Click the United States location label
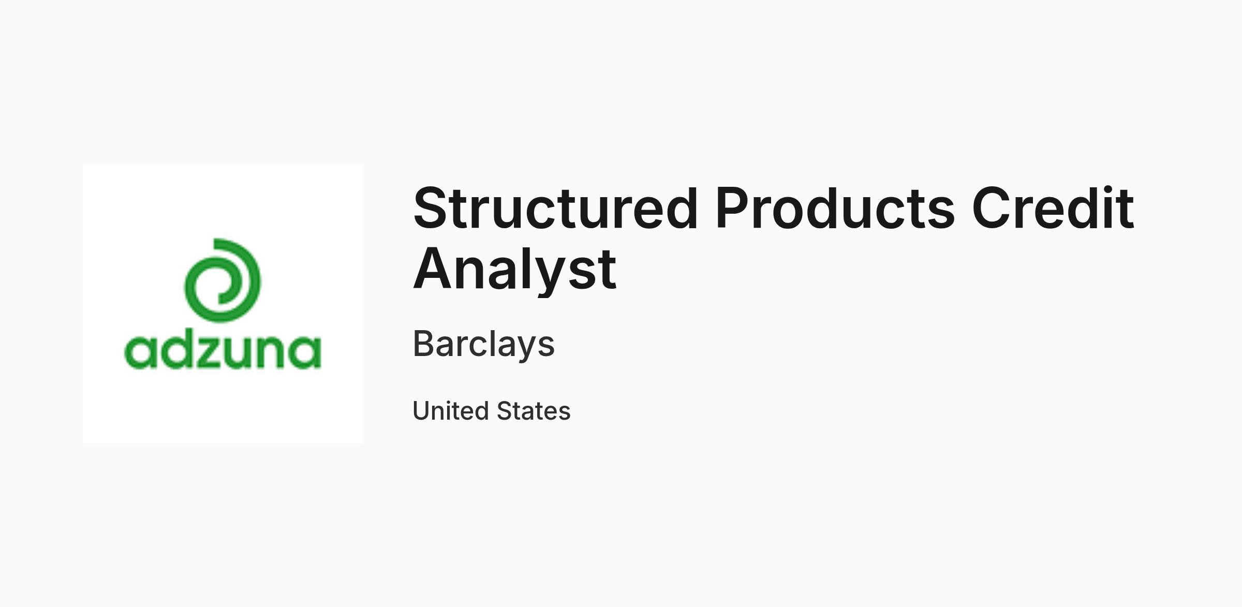Viewport: 1242px width, 607px height. [491, 411]
